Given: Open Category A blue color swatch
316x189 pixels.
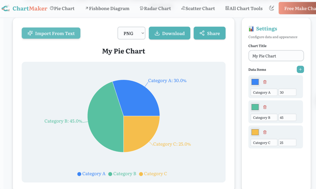Looking at the screenshot, I should click(x=255, y=82).
